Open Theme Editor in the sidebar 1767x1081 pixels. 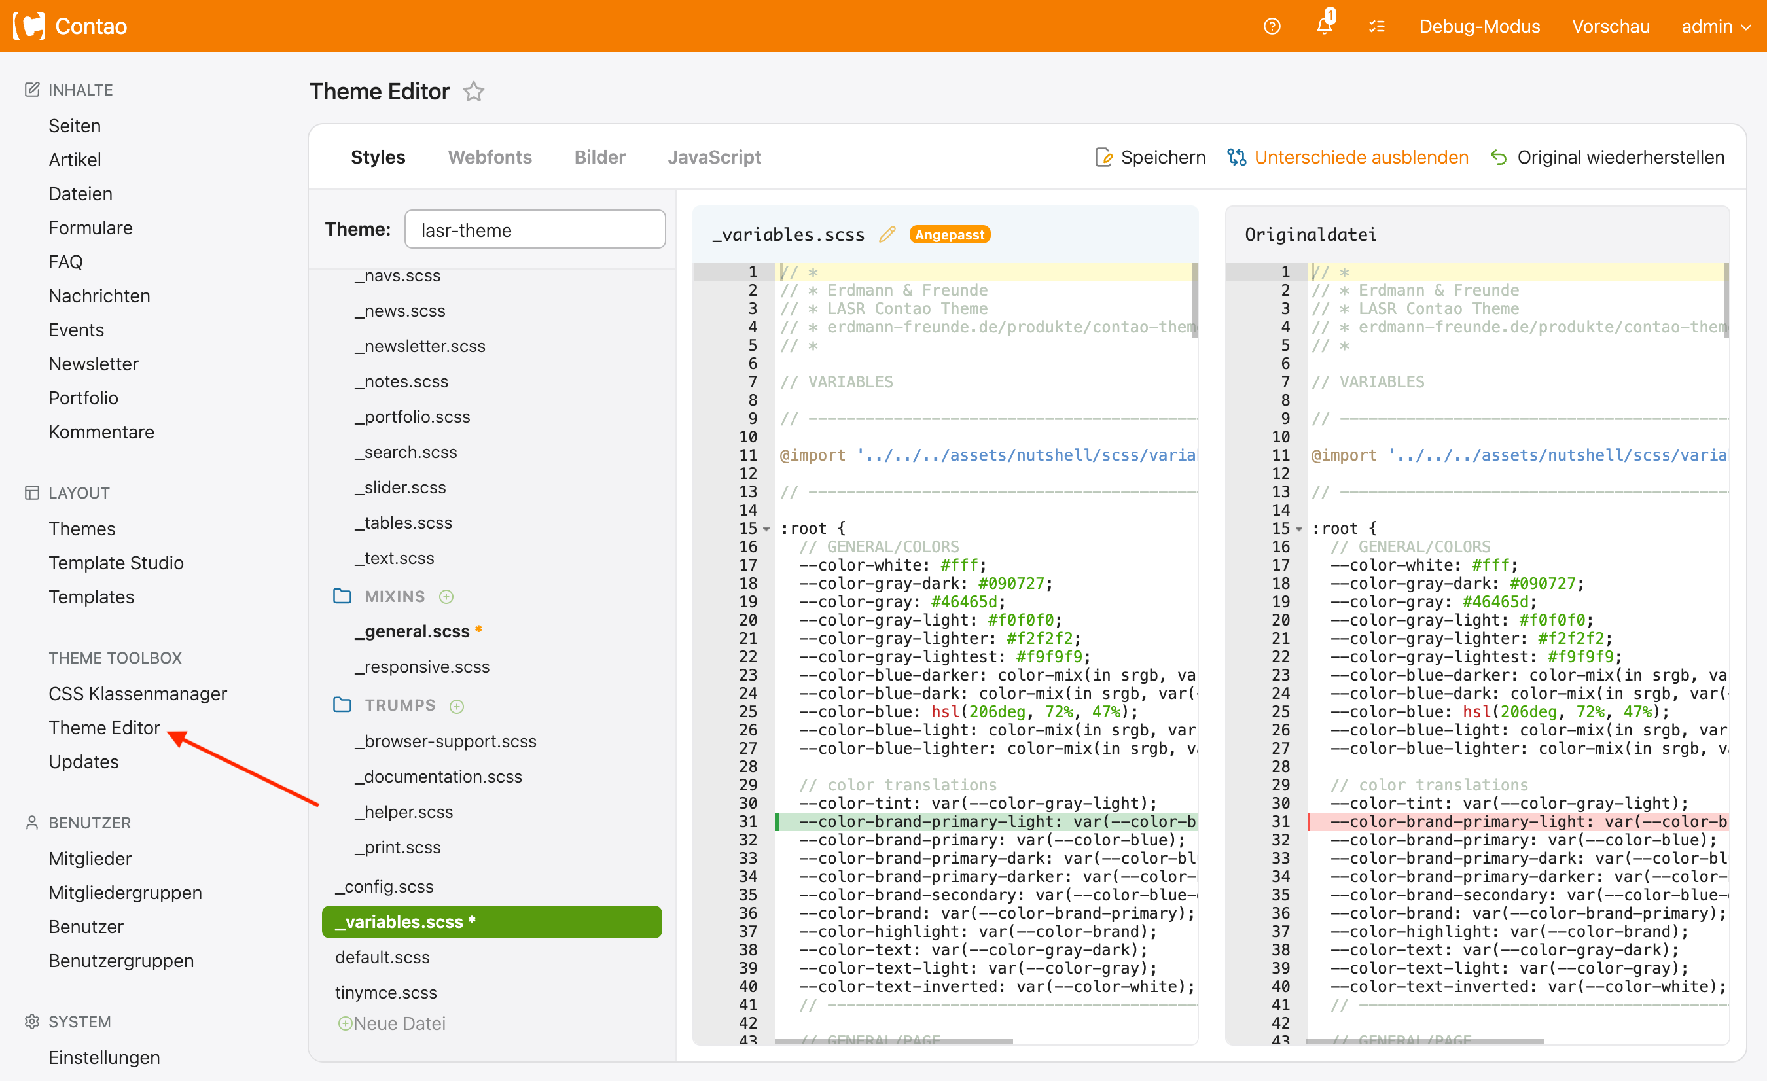pyautogui.click(x=104, y=728)
